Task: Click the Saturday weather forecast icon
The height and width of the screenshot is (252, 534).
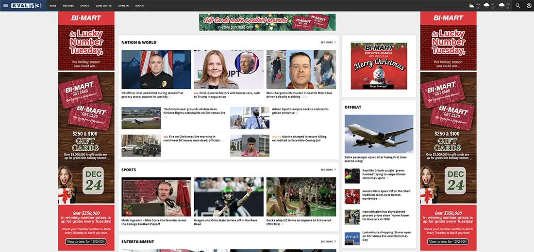Action: point(486,5)
